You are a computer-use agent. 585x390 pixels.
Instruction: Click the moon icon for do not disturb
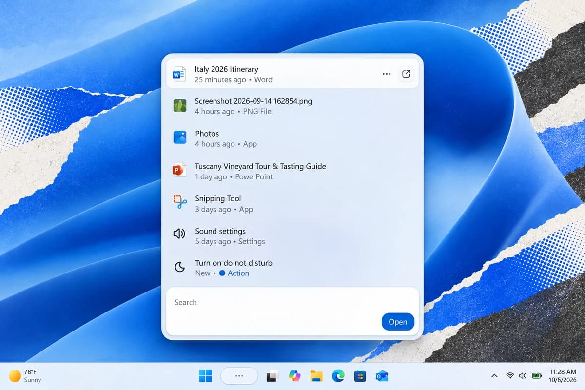click(180, 267)
